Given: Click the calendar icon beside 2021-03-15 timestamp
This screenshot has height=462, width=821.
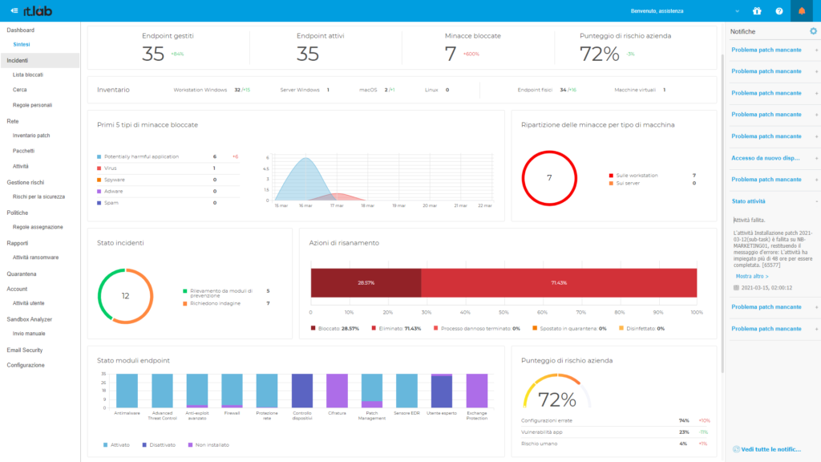Looking at the screenshot, I should point(737,287).
